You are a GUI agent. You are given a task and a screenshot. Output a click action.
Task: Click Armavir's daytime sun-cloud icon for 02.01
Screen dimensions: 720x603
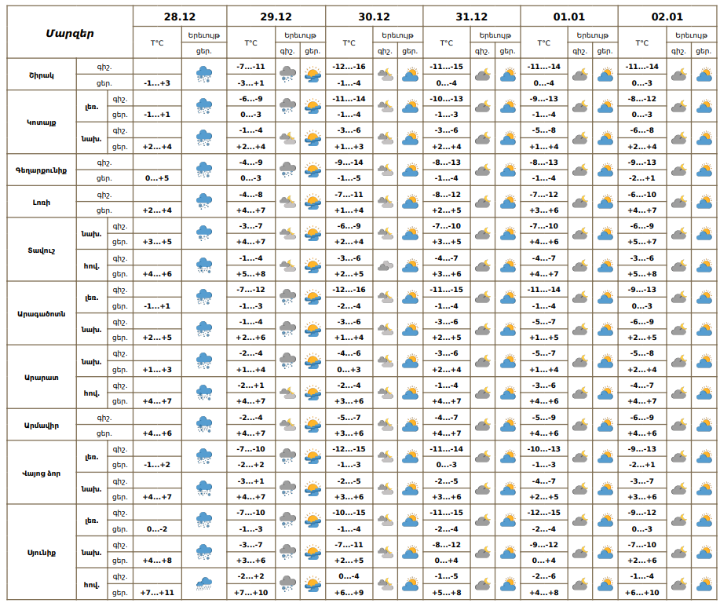(702, 425)
